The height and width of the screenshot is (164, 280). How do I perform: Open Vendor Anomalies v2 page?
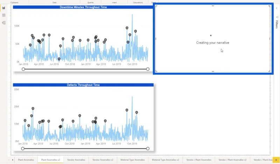(103, 160)
